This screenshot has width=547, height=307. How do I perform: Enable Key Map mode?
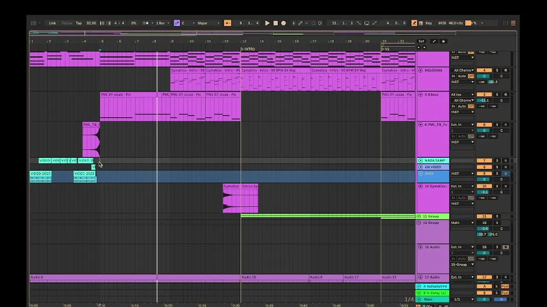pos(429,23)
